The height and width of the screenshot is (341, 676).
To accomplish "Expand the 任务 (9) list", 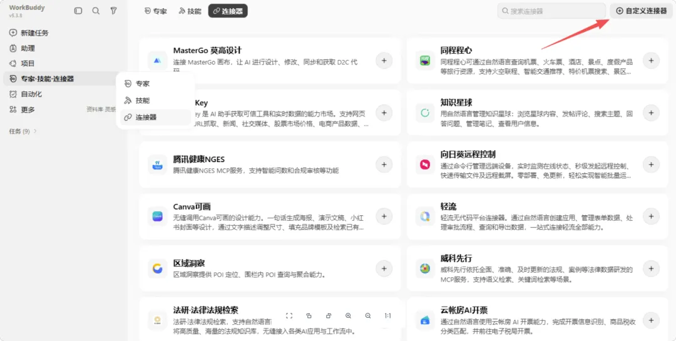I will pos(23,131).
